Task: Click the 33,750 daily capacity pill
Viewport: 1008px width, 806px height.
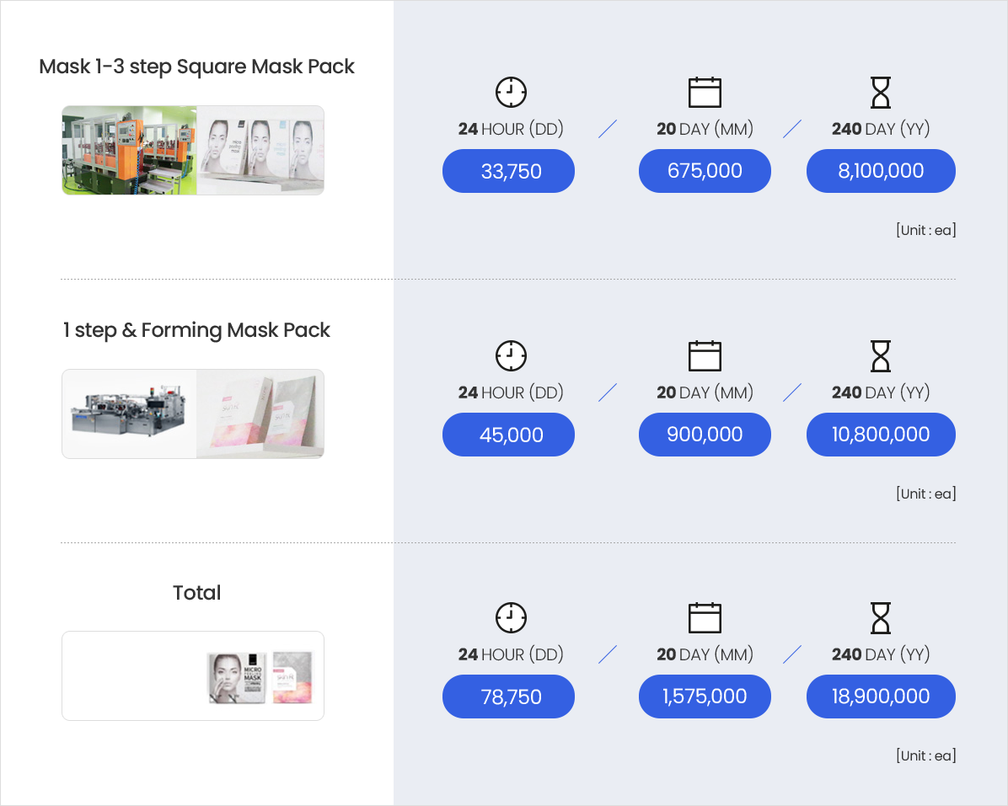Action: 508,171
